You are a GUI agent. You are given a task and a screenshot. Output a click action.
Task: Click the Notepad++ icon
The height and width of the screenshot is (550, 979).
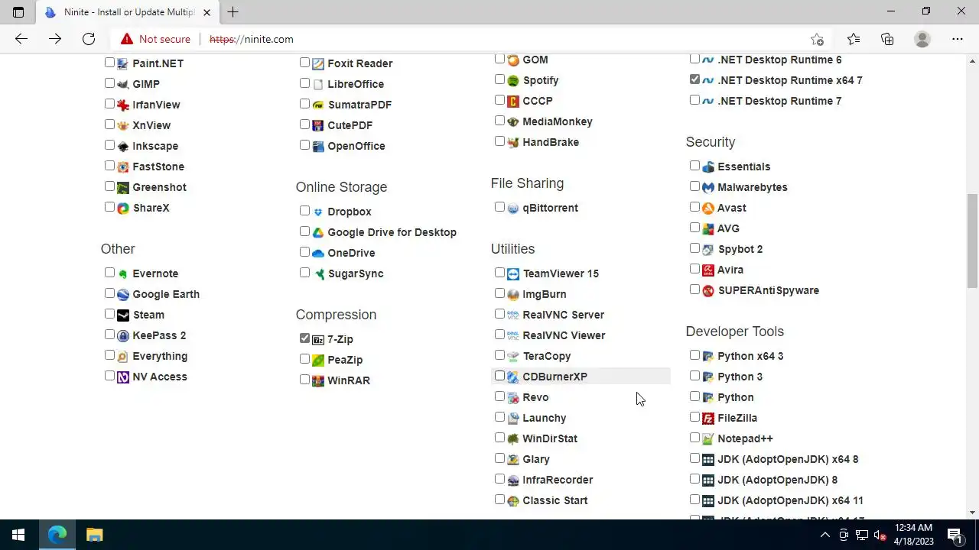pyautogui.click(x=707, y=438)
